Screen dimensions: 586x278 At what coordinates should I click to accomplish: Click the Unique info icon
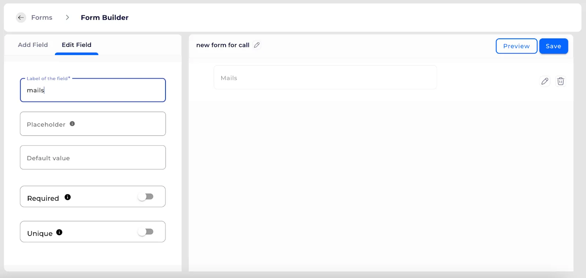tap(59, 232)
